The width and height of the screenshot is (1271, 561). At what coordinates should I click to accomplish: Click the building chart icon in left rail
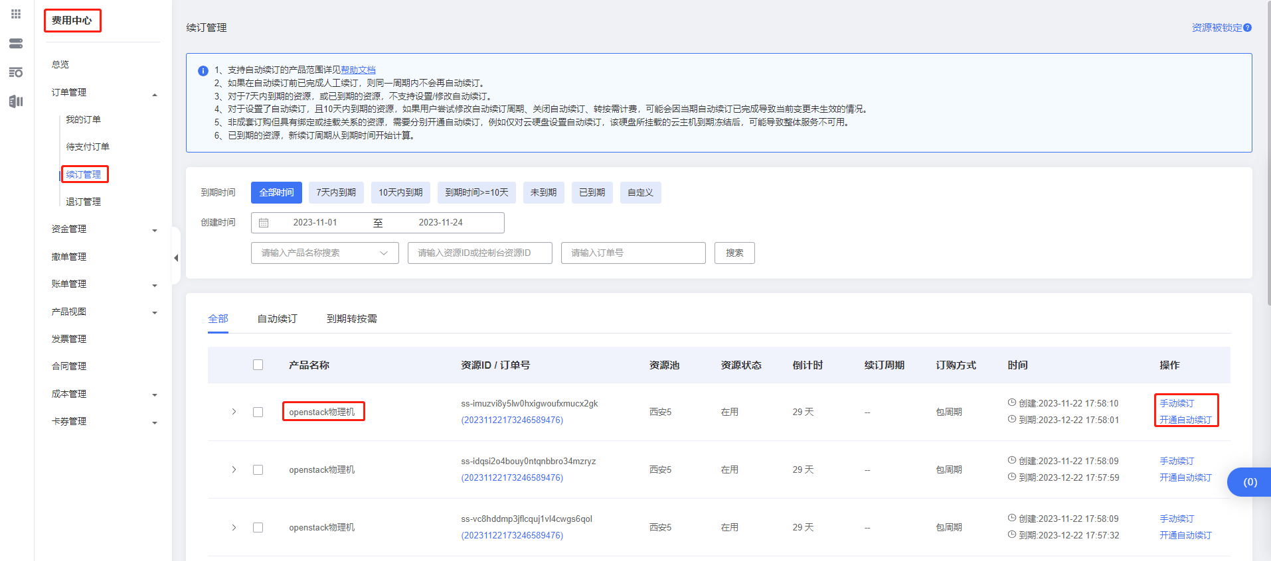(x=16, y=101)
